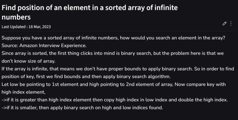Click the article title heading
Viewport: 238px width, 120px height.
tap(90, 12)
